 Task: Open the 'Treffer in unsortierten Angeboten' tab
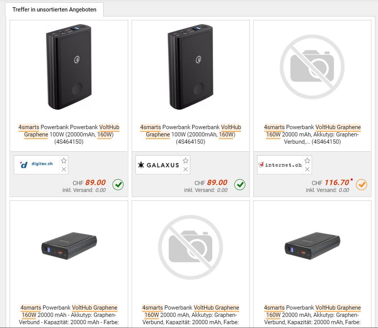(54, 10)
